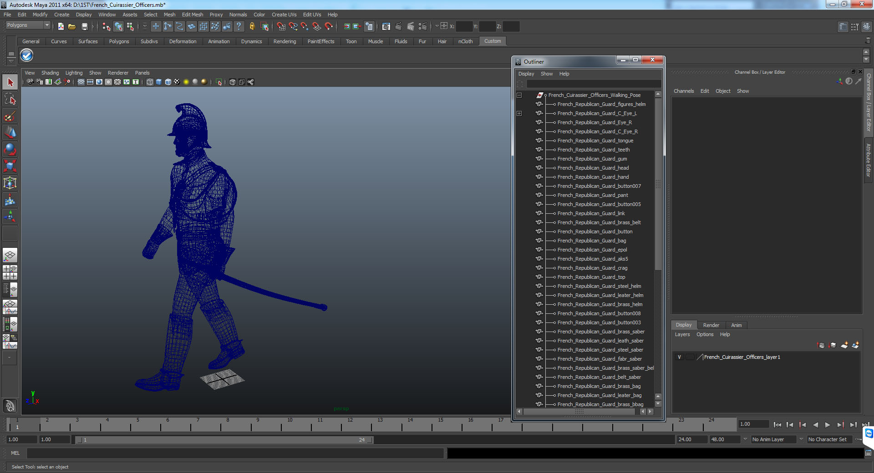Click the play backwards button
This screenshot has width=874, height=473.
click(815, 425)
